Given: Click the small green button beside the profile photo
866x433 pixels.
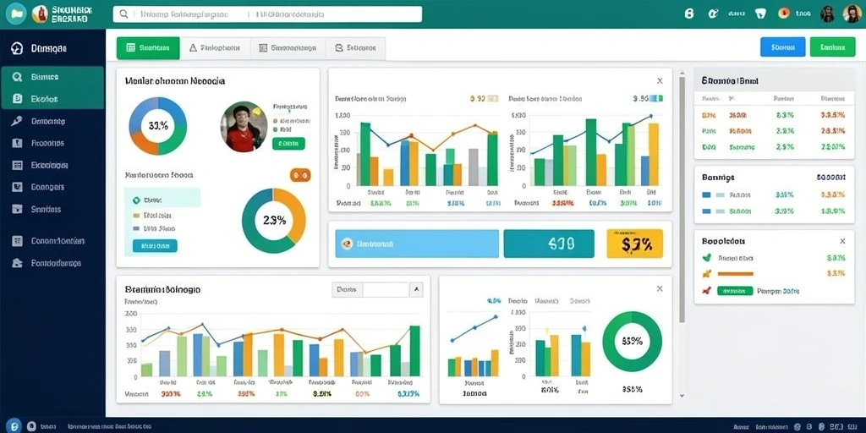Looking at the screenshot, I should coord(288,144).
